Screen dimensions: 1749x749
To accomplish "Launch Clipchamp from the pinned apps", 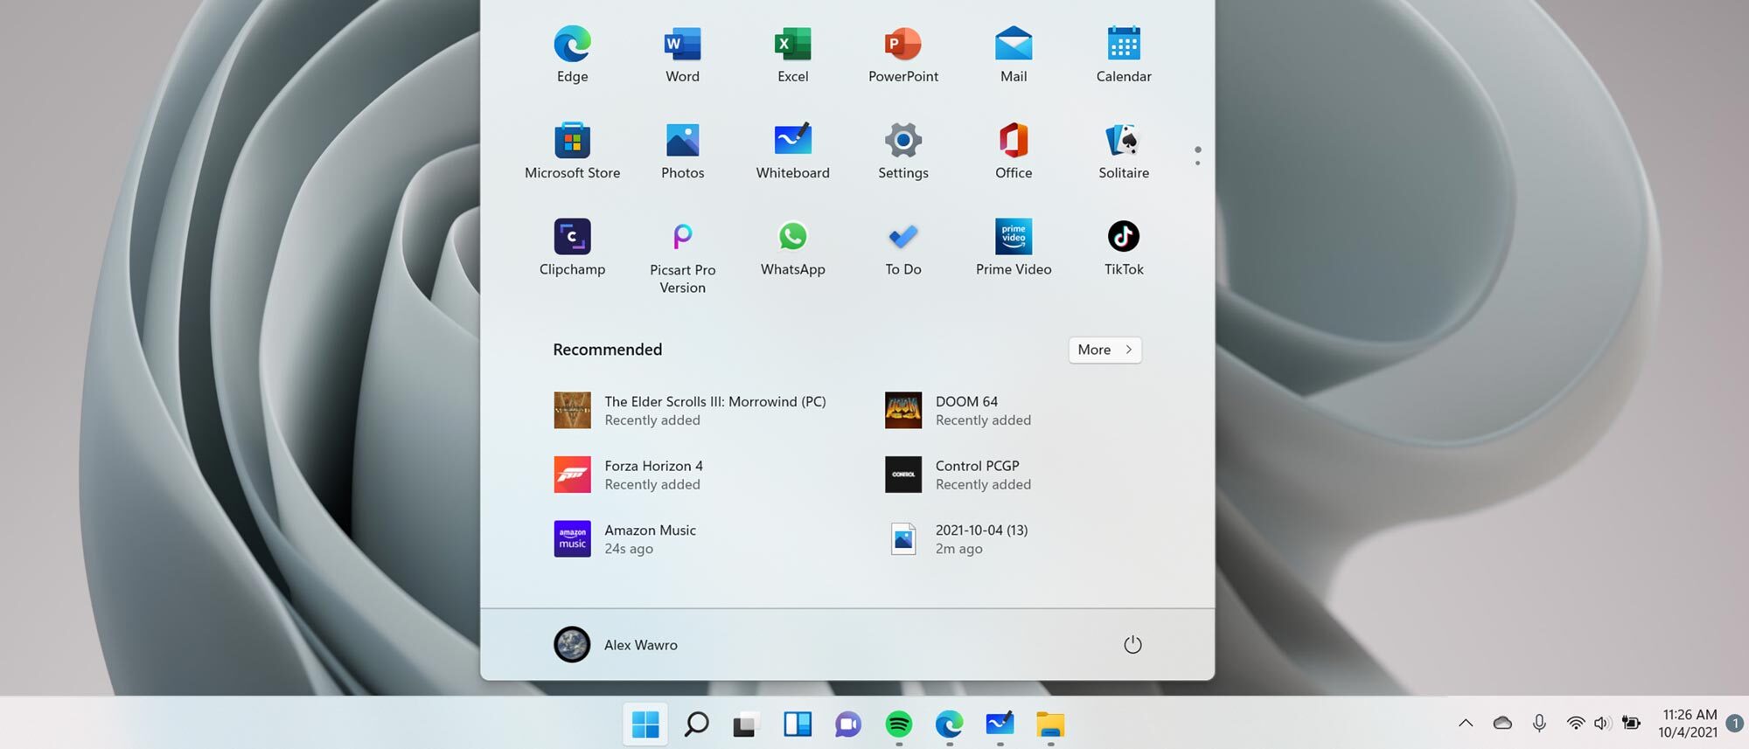I will (572, 247).
